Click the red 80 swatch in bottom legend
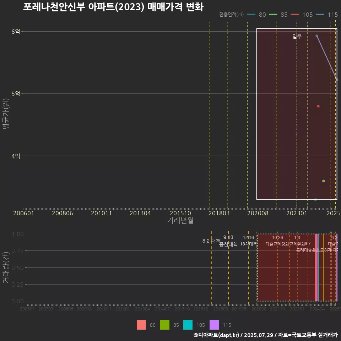Viewport: 341px width, 341px height. pos(141,325)
